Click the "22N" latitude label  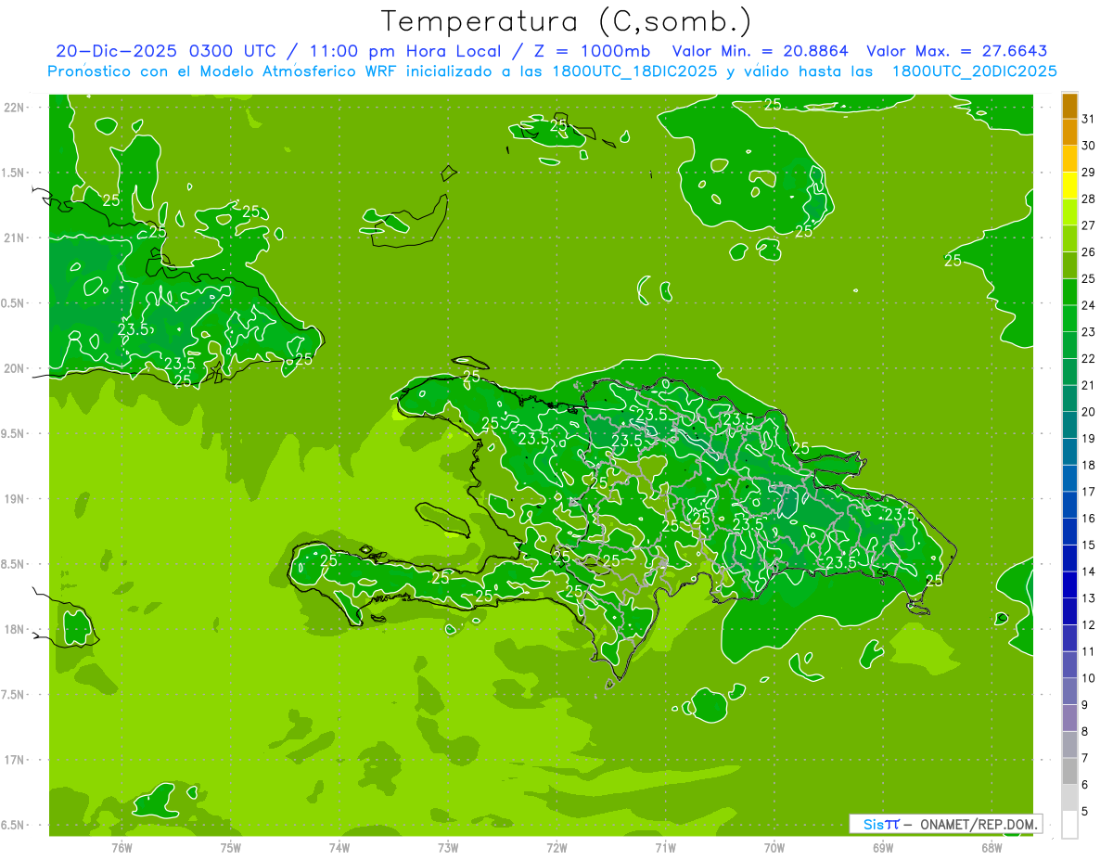(14, 107)
